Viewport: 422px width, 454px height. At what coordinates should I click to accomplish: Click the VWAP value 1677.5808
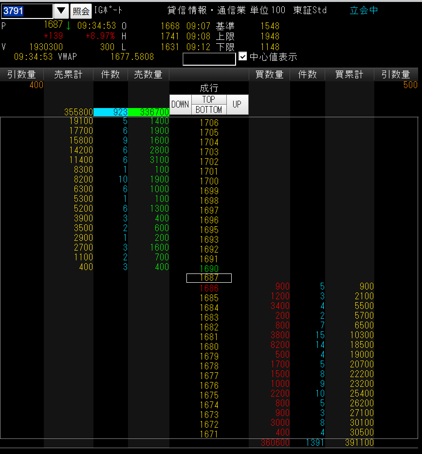pyautogui.click(x=132, y=57)
